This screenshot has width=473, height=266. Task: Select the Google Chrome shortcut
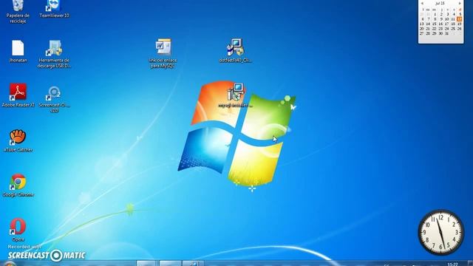18,185
